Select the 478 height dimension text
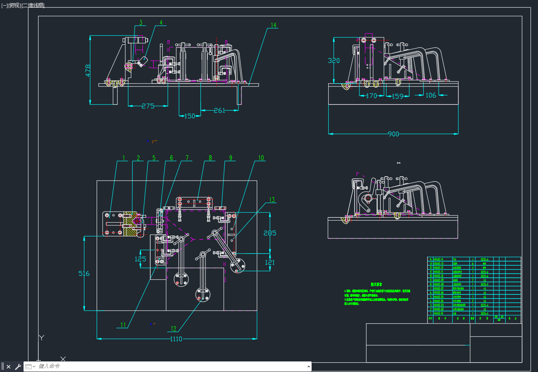The width and height of the screenshot is (538, 372). point(88,70)
